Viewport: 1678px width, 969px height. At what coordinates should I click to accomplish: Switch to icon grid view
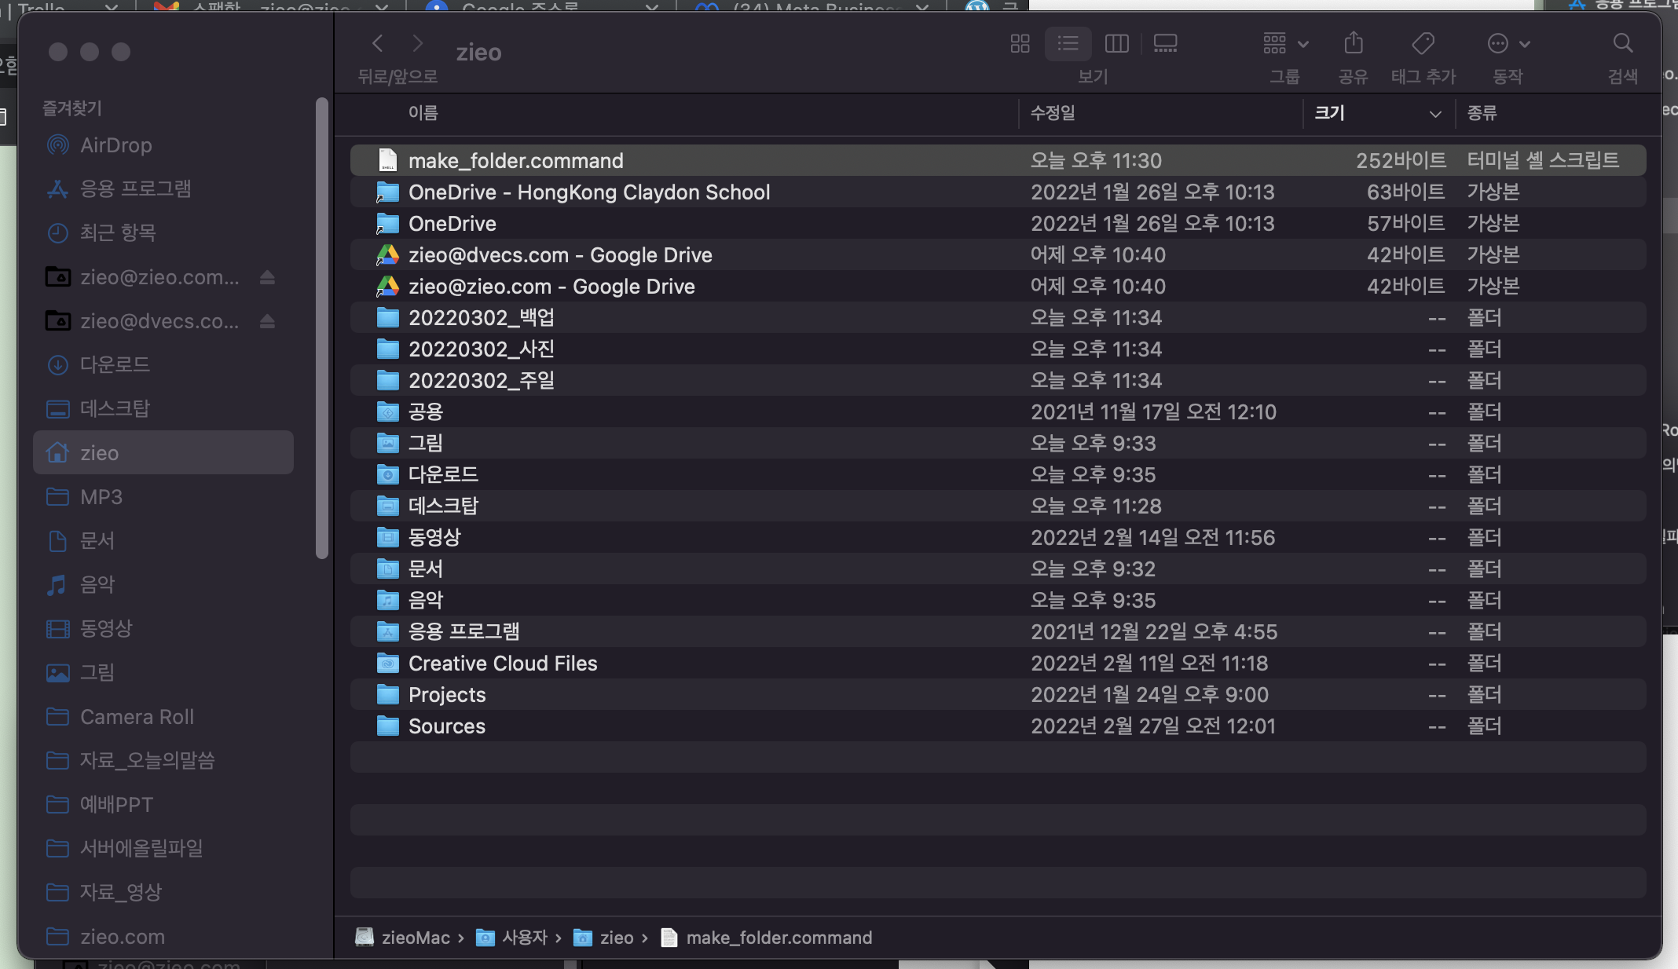click(x=1020, y=44)
